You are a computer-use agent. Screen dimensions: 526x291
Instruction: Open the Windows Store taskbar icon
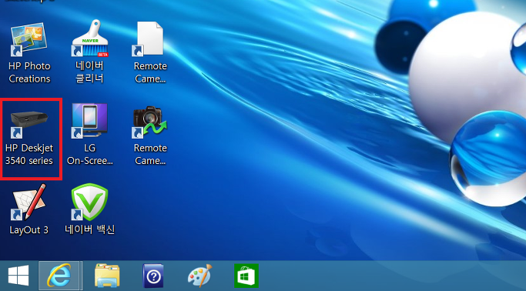246,276
